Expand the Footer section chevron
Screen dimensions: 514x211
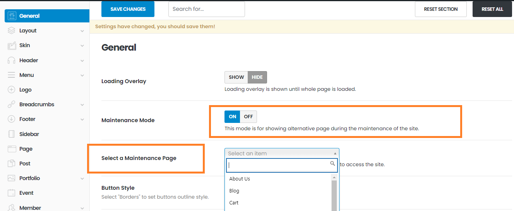click(82, 119)
